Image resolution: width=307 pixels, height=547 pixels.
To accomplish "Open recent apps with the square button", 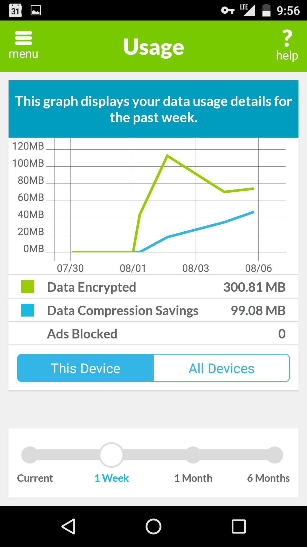I will (238, 526).
